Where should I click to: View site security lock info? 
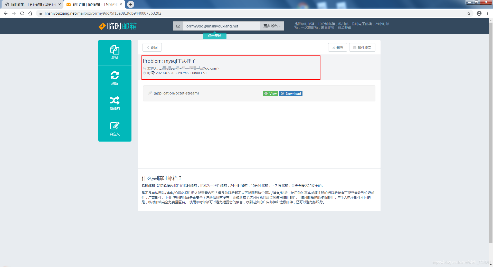pyautogui.click(x=40, y=13)
